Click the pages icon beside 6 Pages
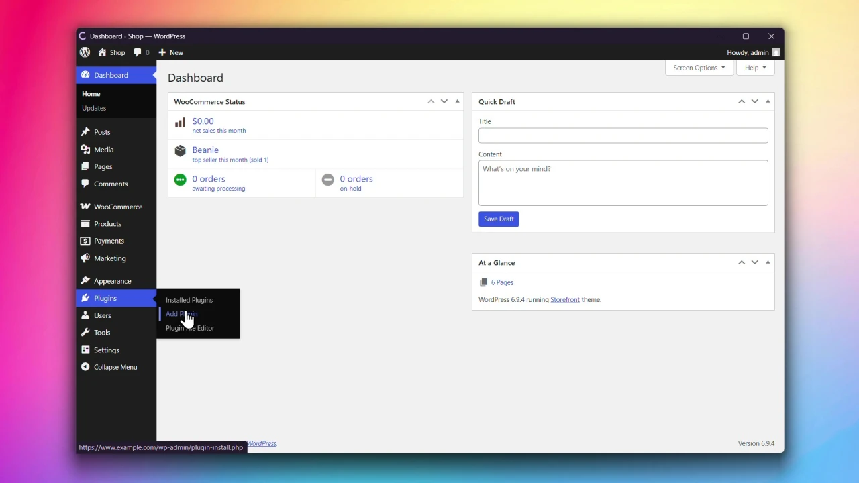This screenshot has width=859, height=483. pos(483,282)
